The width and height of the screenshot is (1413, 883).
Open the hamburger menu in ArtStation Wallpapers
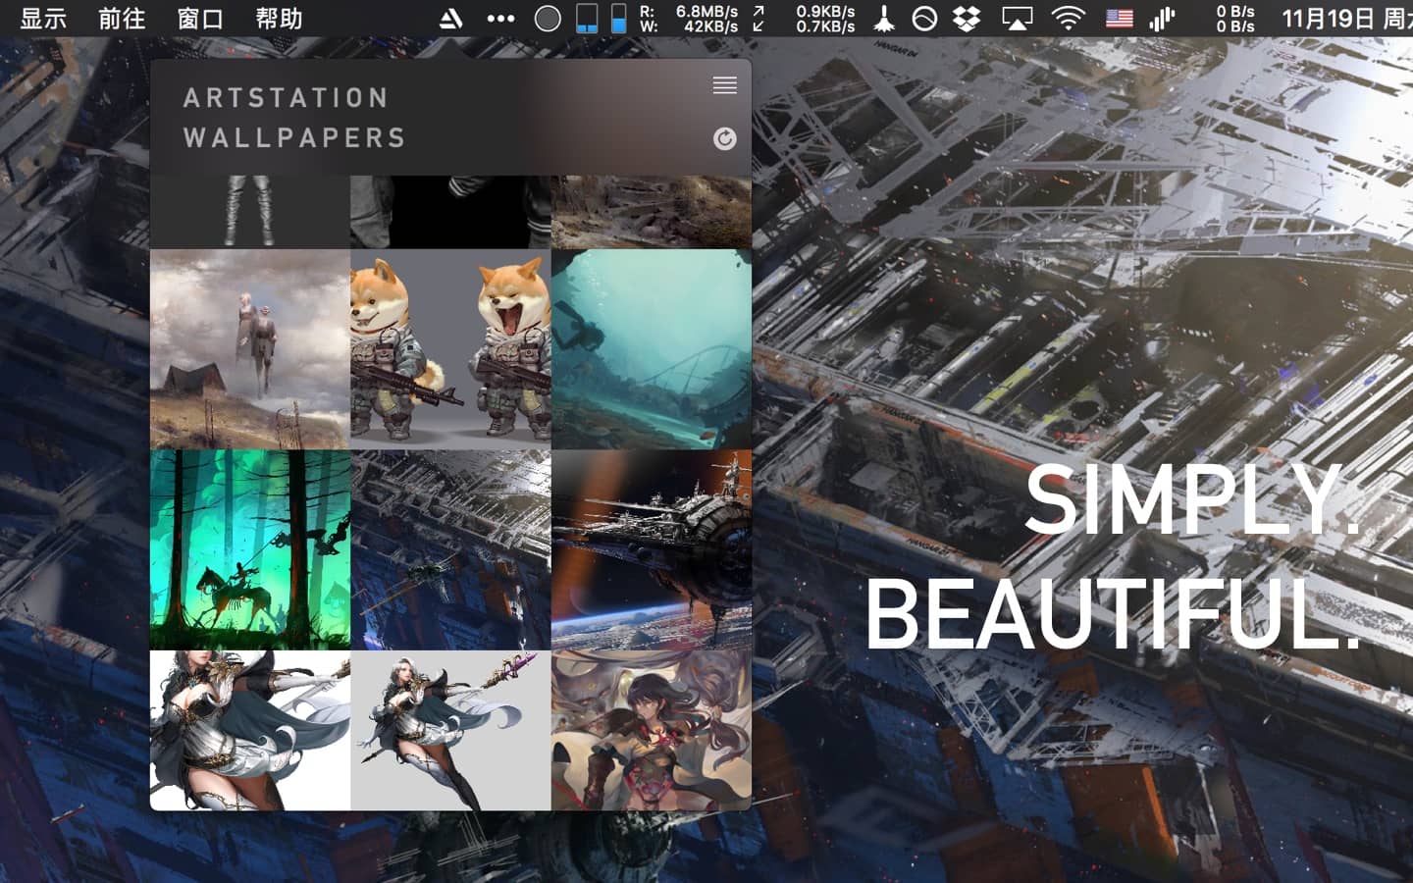pos(724,85)
